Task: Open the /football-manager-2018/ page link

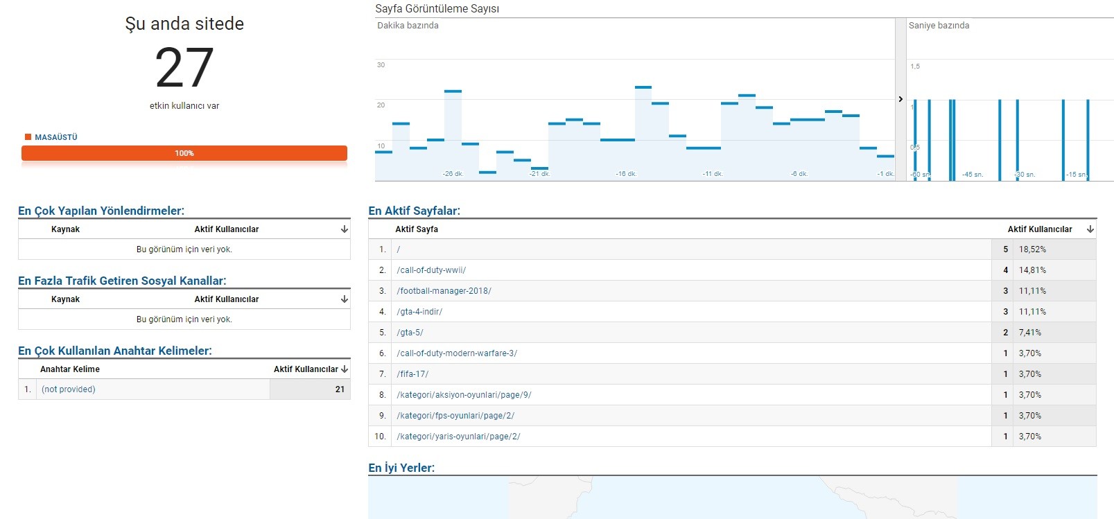Action: (444, 291)
